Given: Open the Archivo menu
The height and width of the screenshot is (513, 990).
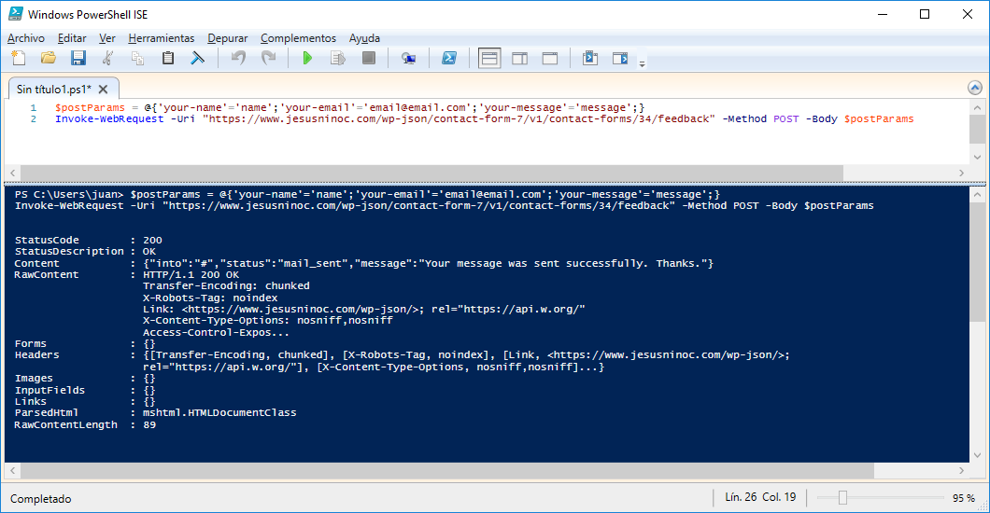Looking at the screenshot, I should [26, 38].
